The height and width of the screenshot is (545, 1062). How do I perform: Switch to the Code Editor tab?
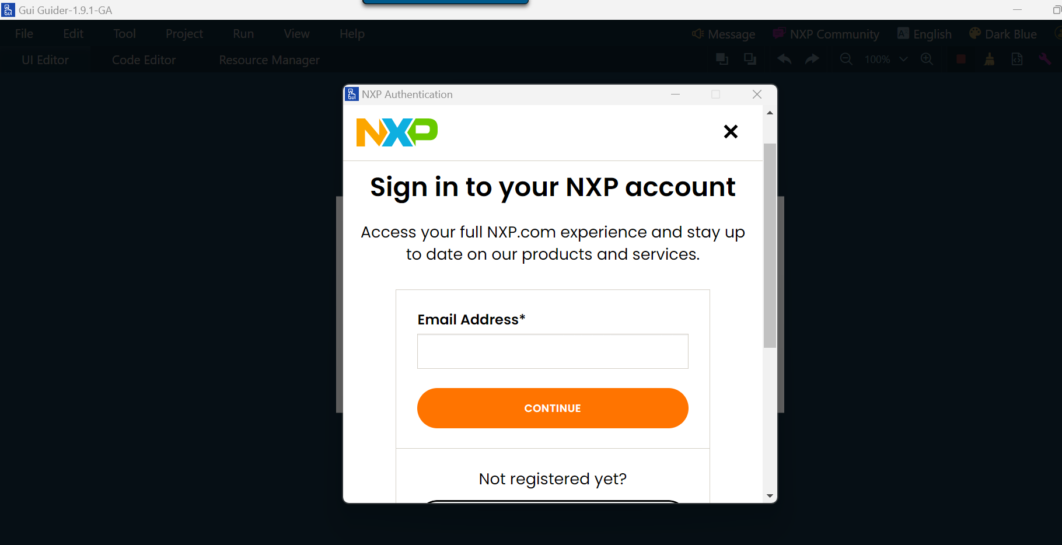coord(144,60)
